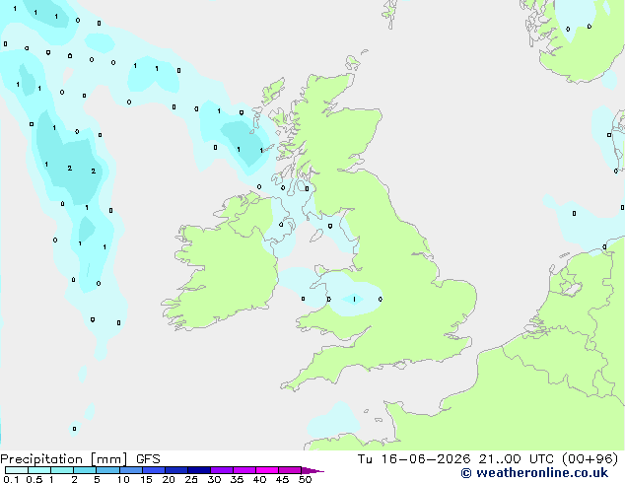
Task: Click the 'GFS' model label
Action: click(148, 459)
